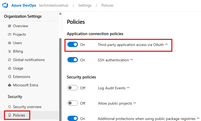Enable the Log Audit Events switch
Viewport: 201px width, 121px height.
click(73, 88)
